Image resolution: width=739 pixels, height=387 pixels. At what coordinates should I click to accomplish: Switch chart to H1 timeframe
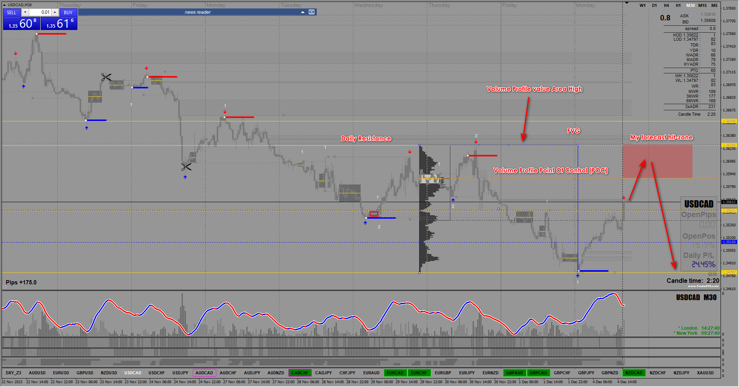tap(678, 5)
